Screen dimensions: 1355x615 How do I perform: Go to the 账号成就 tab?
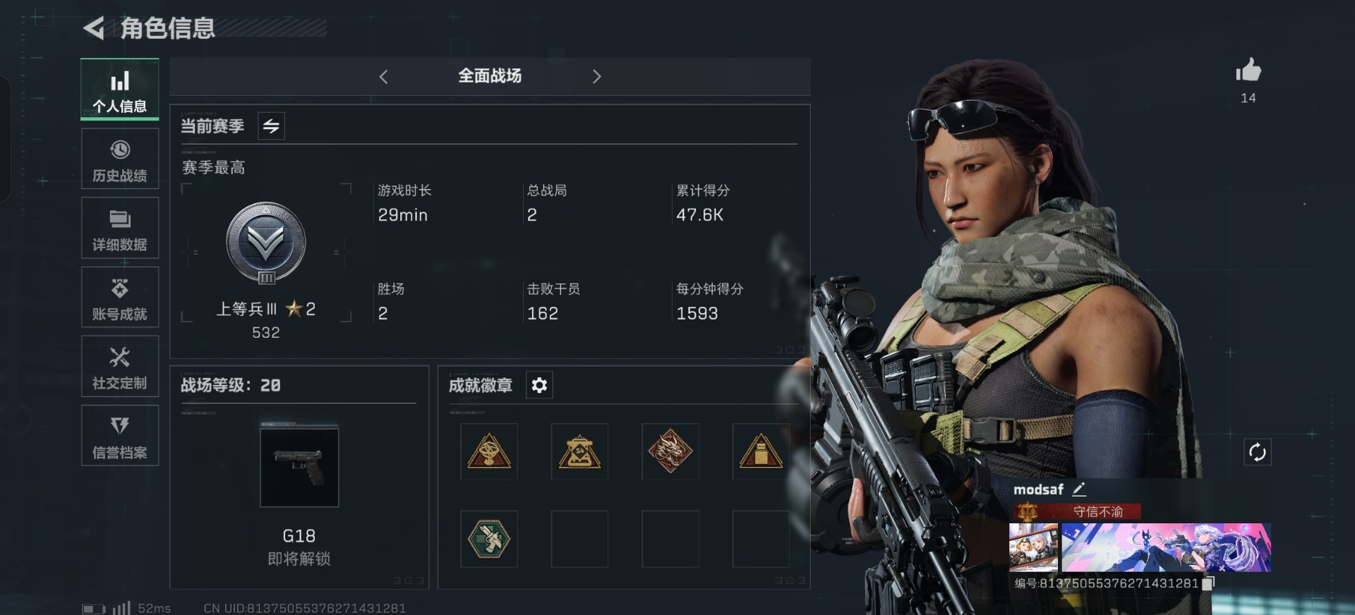click(120, 297)
